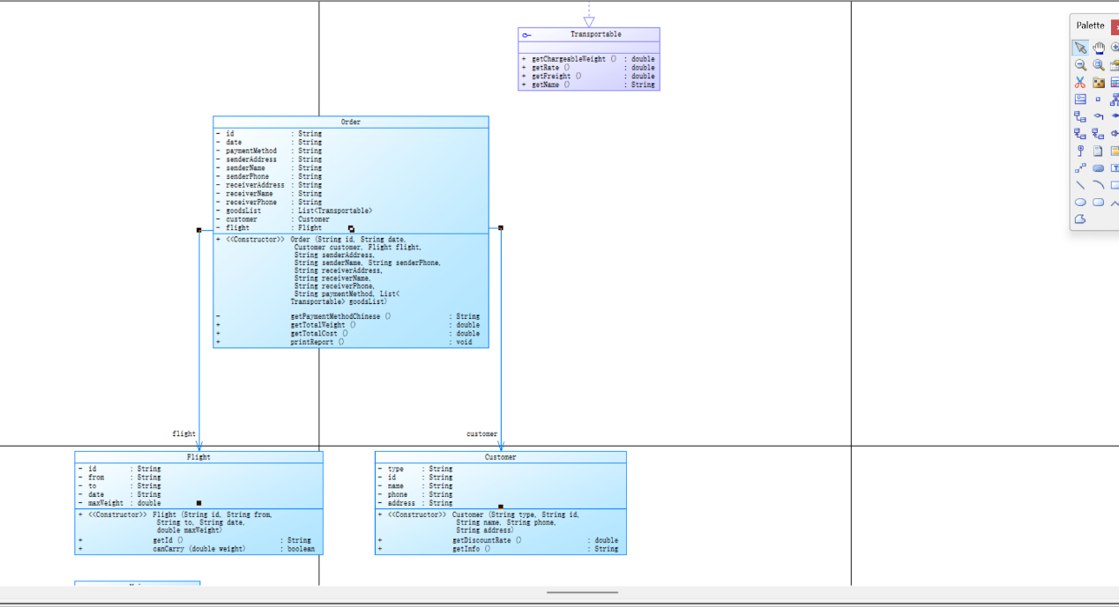Click the 'customer' association role label
Viewport: 1119px width, 607px height.
click(x=481, y=433)
